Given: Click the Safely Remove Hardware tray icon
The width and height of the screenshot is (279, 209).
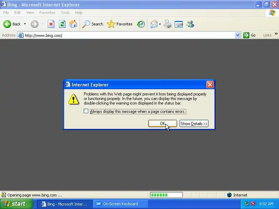Looking at the screenshot, I should [x=247, y=204].
